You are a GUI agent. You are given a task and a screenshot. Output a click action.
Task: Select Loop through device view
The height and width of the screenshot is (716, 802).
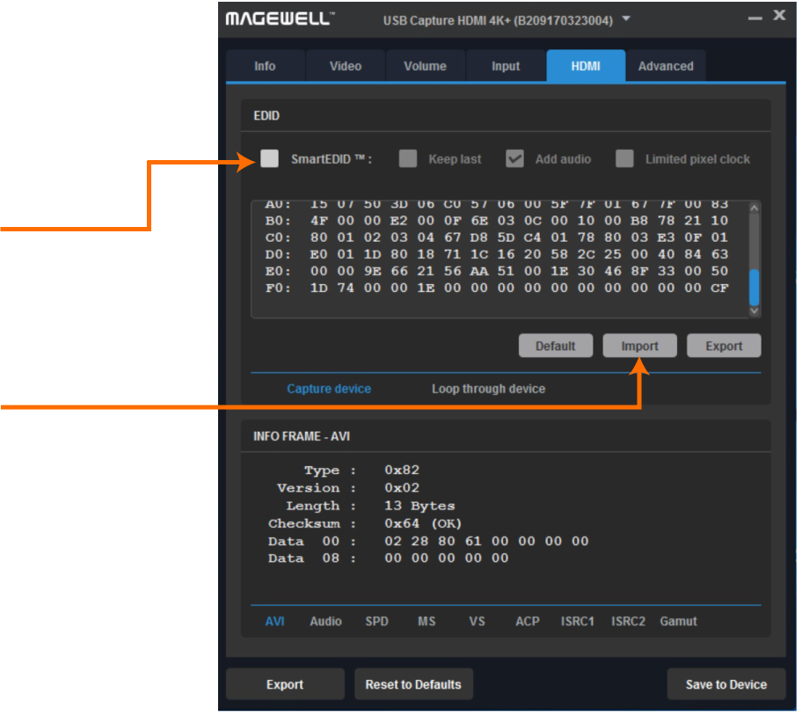click(488, 389)
